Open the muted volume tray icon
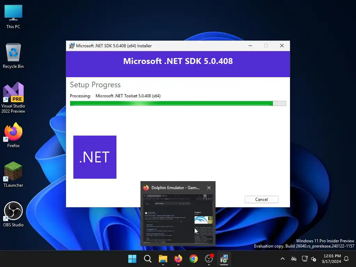Viewport: 356px width, 267px height. point(314,259)
